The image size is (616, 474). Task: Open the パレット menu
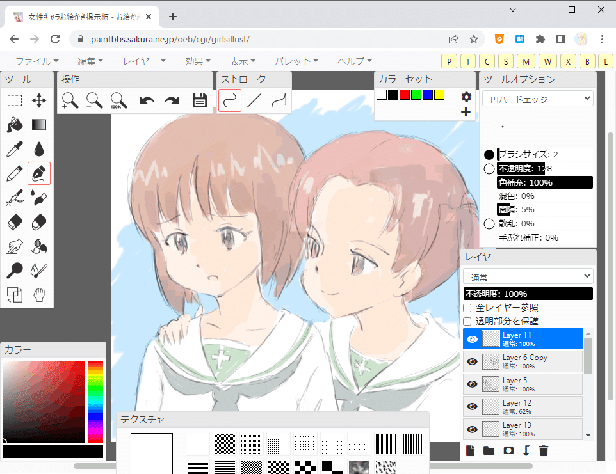[296, 61]
